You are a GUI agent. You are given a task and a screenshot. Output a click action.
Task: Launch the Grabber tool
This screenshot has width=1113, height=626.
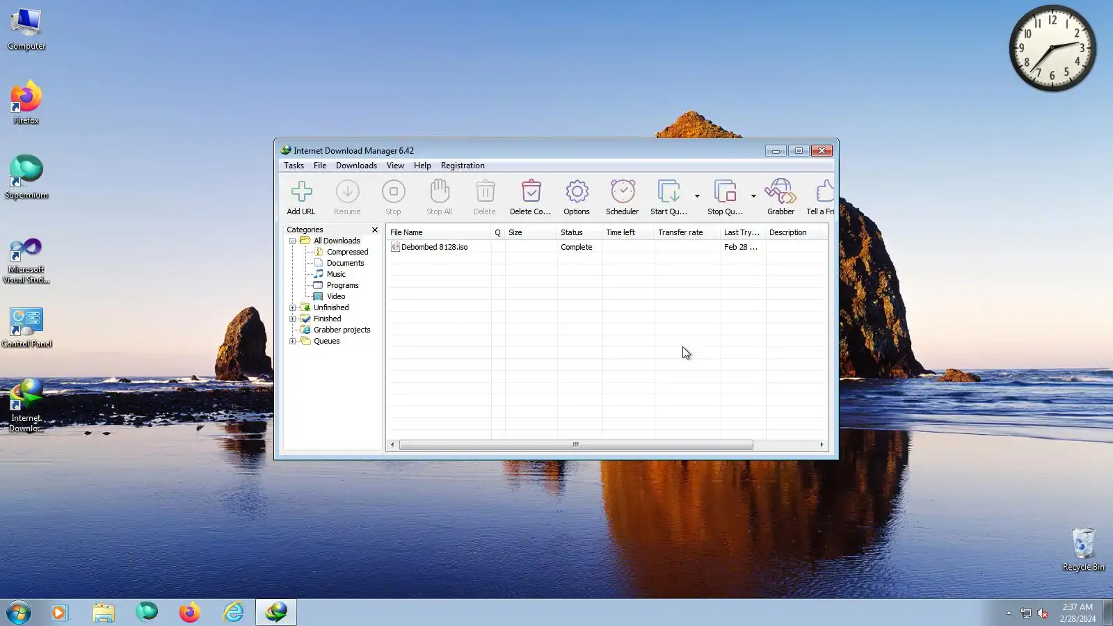(x=780, y=197)
